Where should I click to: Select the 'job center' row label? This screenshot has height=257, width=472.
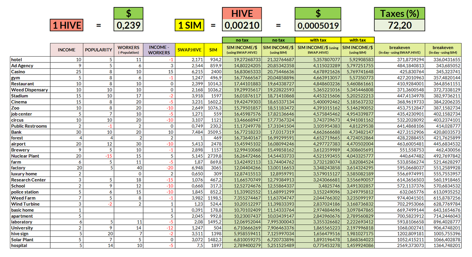click(x=30, y=114)
